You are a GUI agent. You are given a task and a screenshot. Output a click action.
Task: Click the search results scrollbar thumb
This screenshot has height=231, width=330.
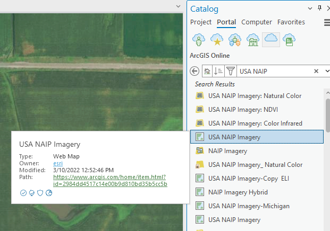click(x=328, y=115)
